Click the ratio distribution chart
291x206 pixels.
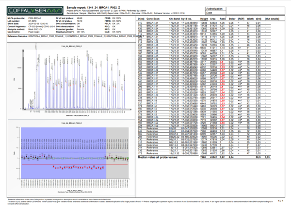point(71,158)
